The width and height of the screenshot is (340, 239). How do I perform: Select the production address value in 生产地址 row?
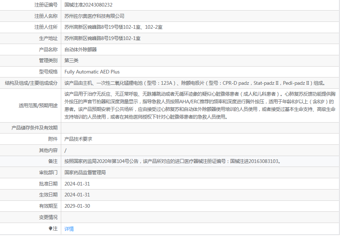[102, 38]
